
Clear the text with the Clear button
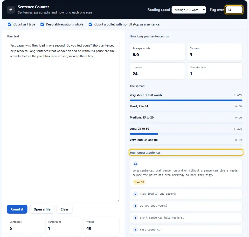pyautogui.click(x=65, y=209)
